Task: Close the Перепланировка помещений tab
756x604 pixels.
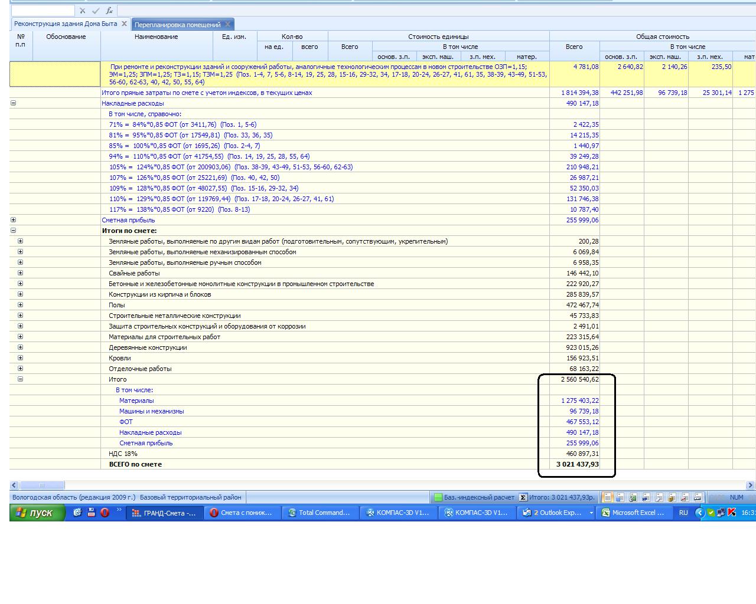Action: coord(227,25)
